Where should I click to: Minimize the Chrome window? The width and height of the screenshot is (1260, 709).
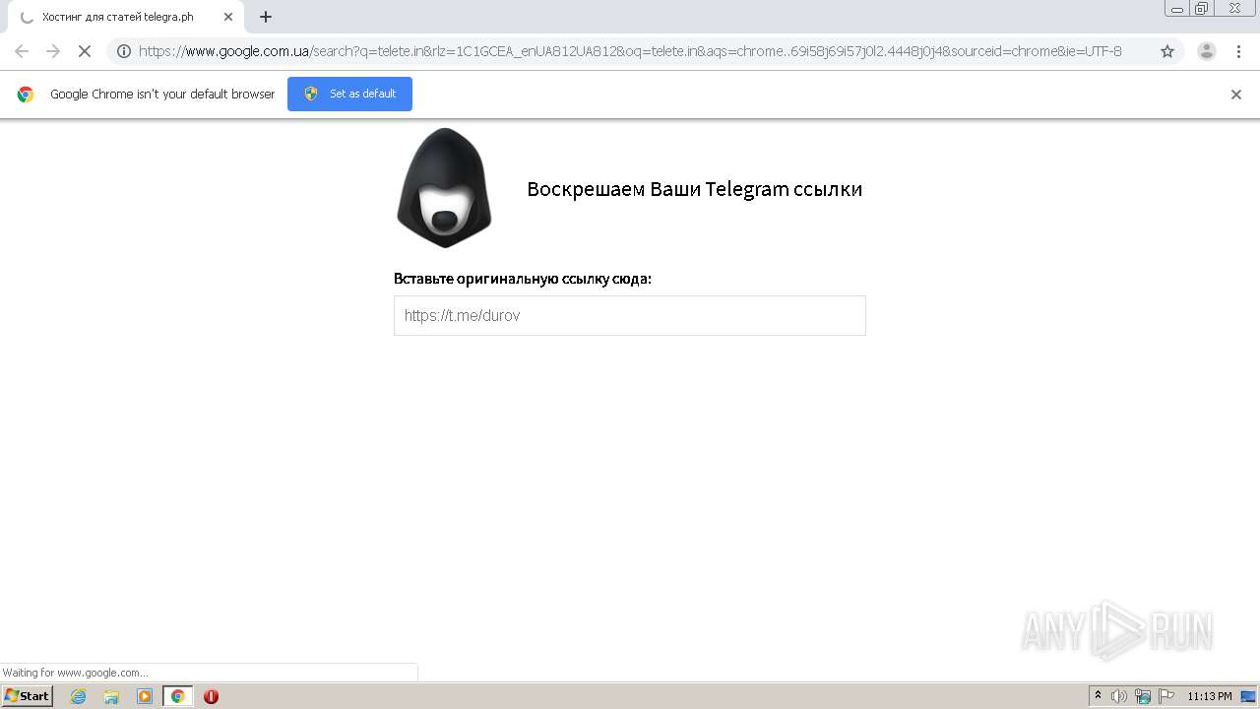pos(1177,8)
